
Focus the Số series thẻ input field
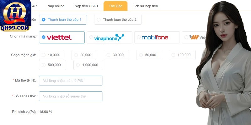[x=71, y=96]
